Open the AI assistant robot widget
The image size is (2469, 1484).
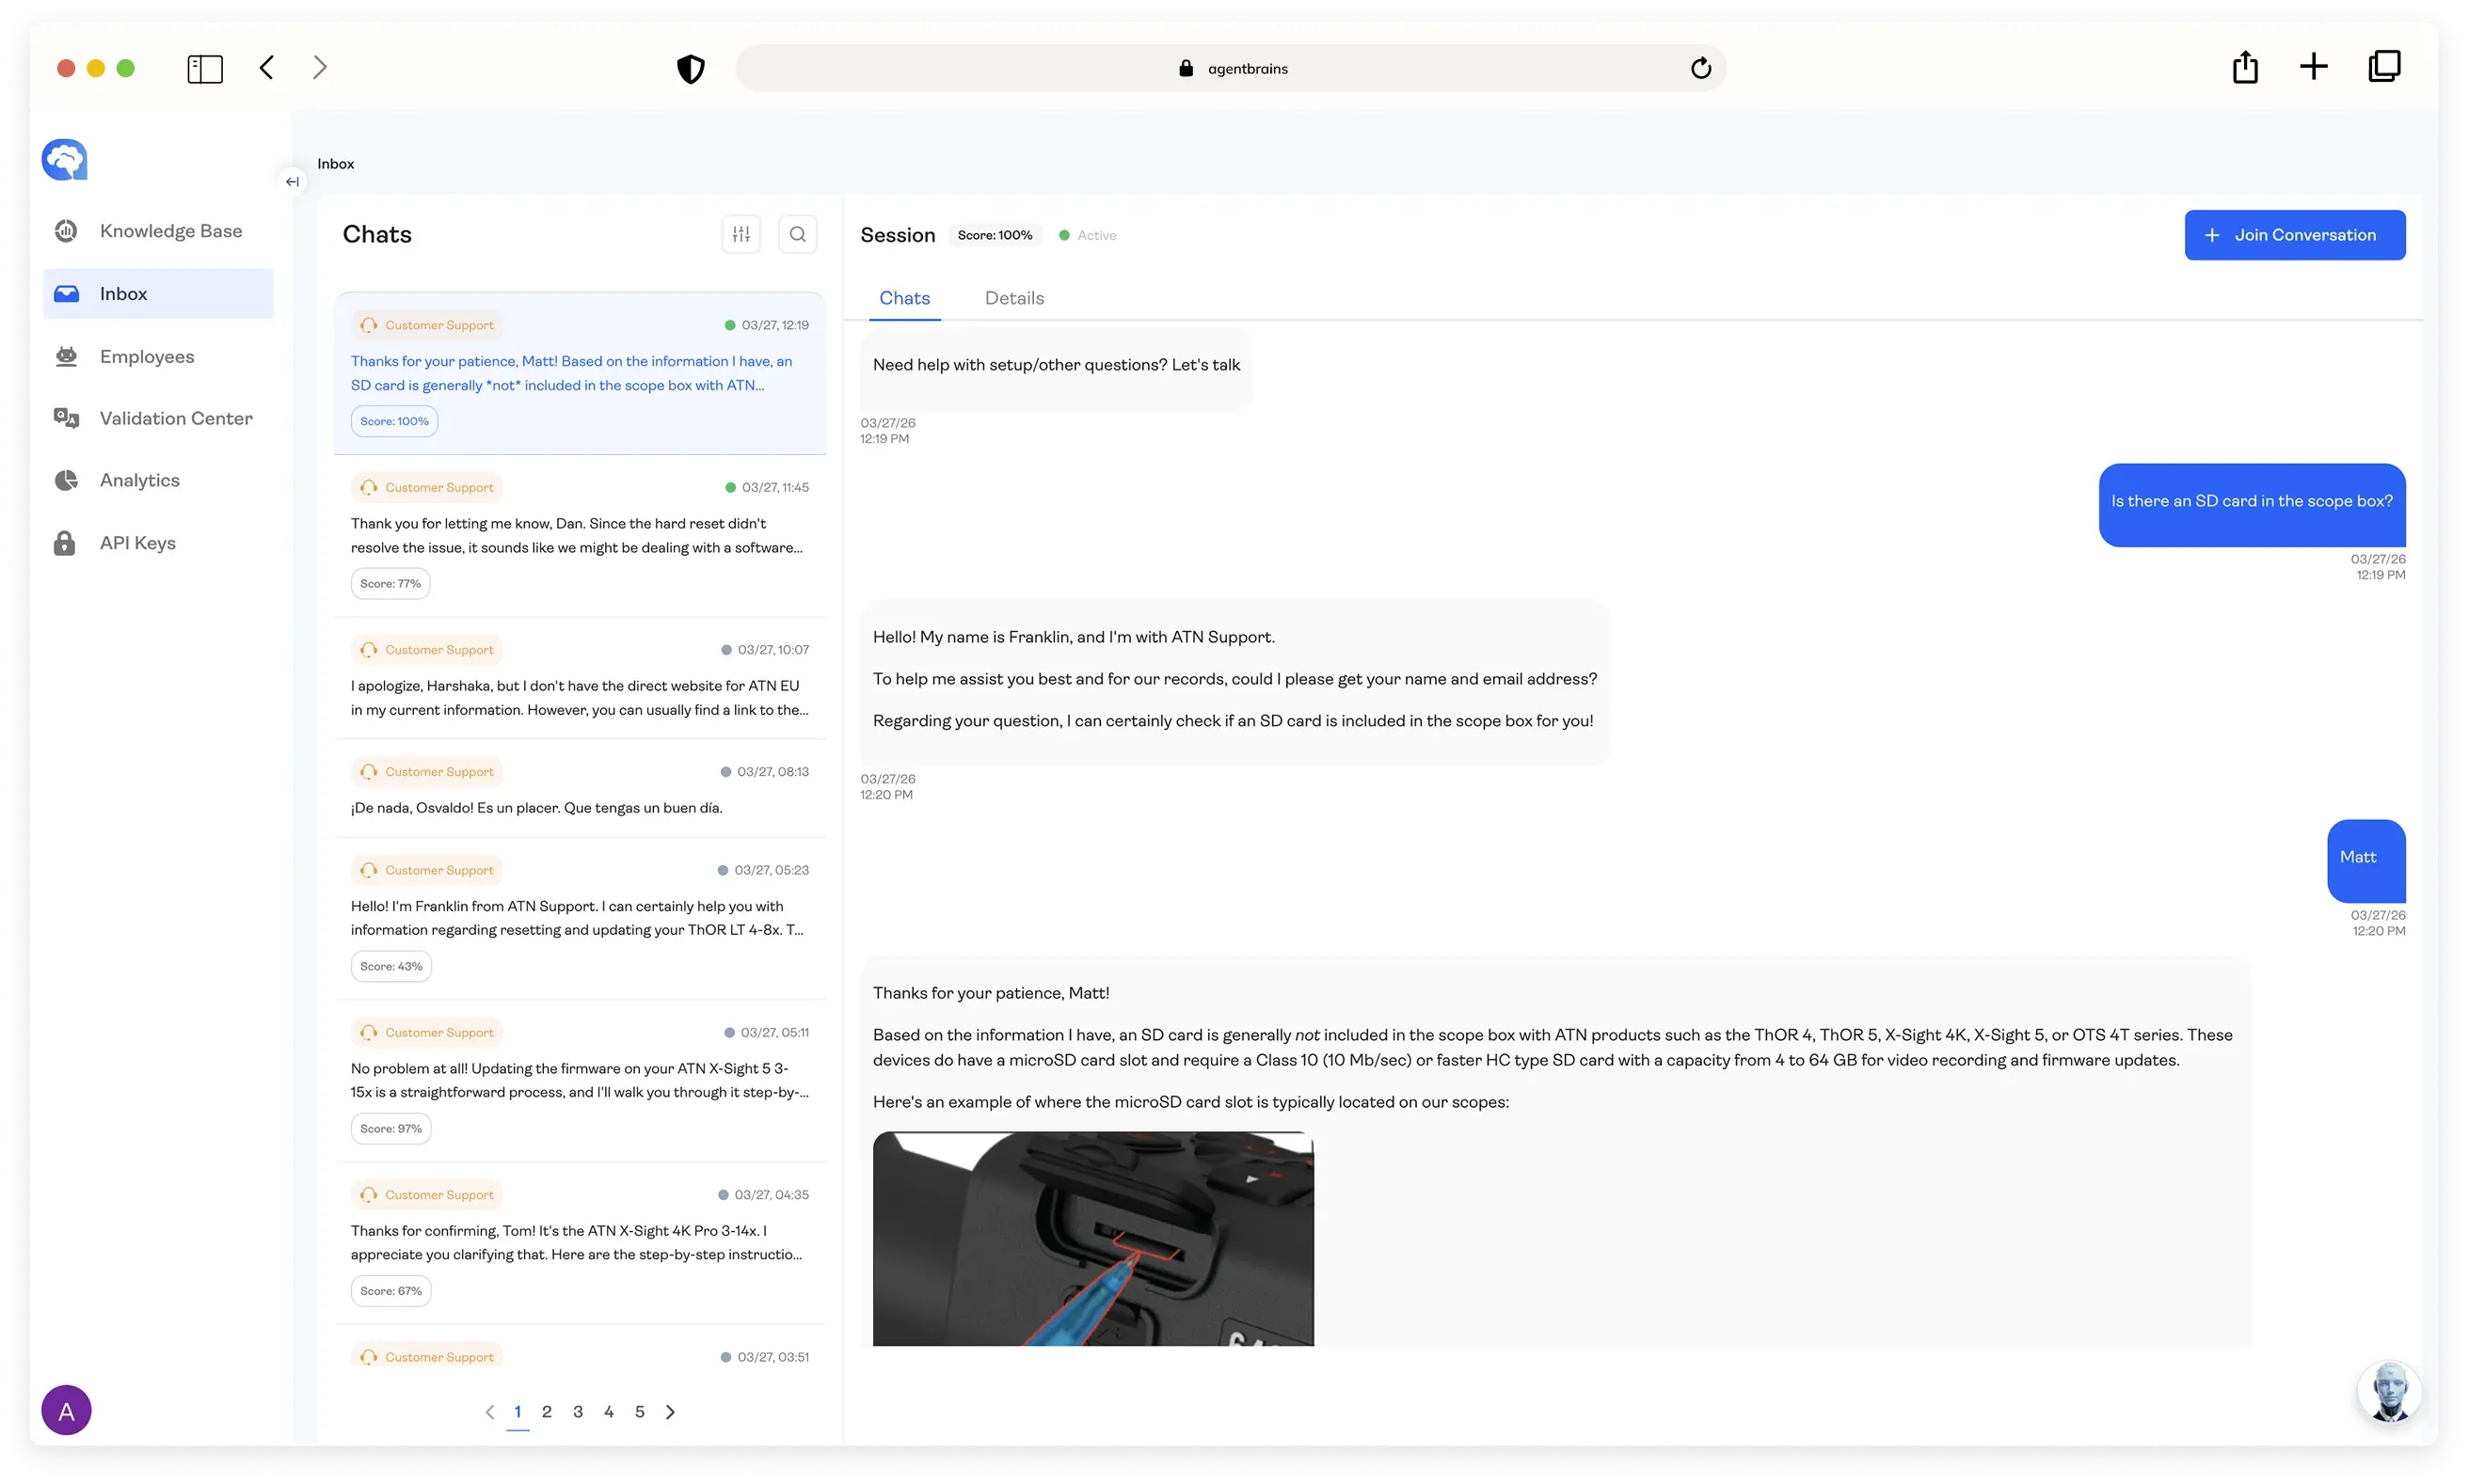[2389, 1392]
